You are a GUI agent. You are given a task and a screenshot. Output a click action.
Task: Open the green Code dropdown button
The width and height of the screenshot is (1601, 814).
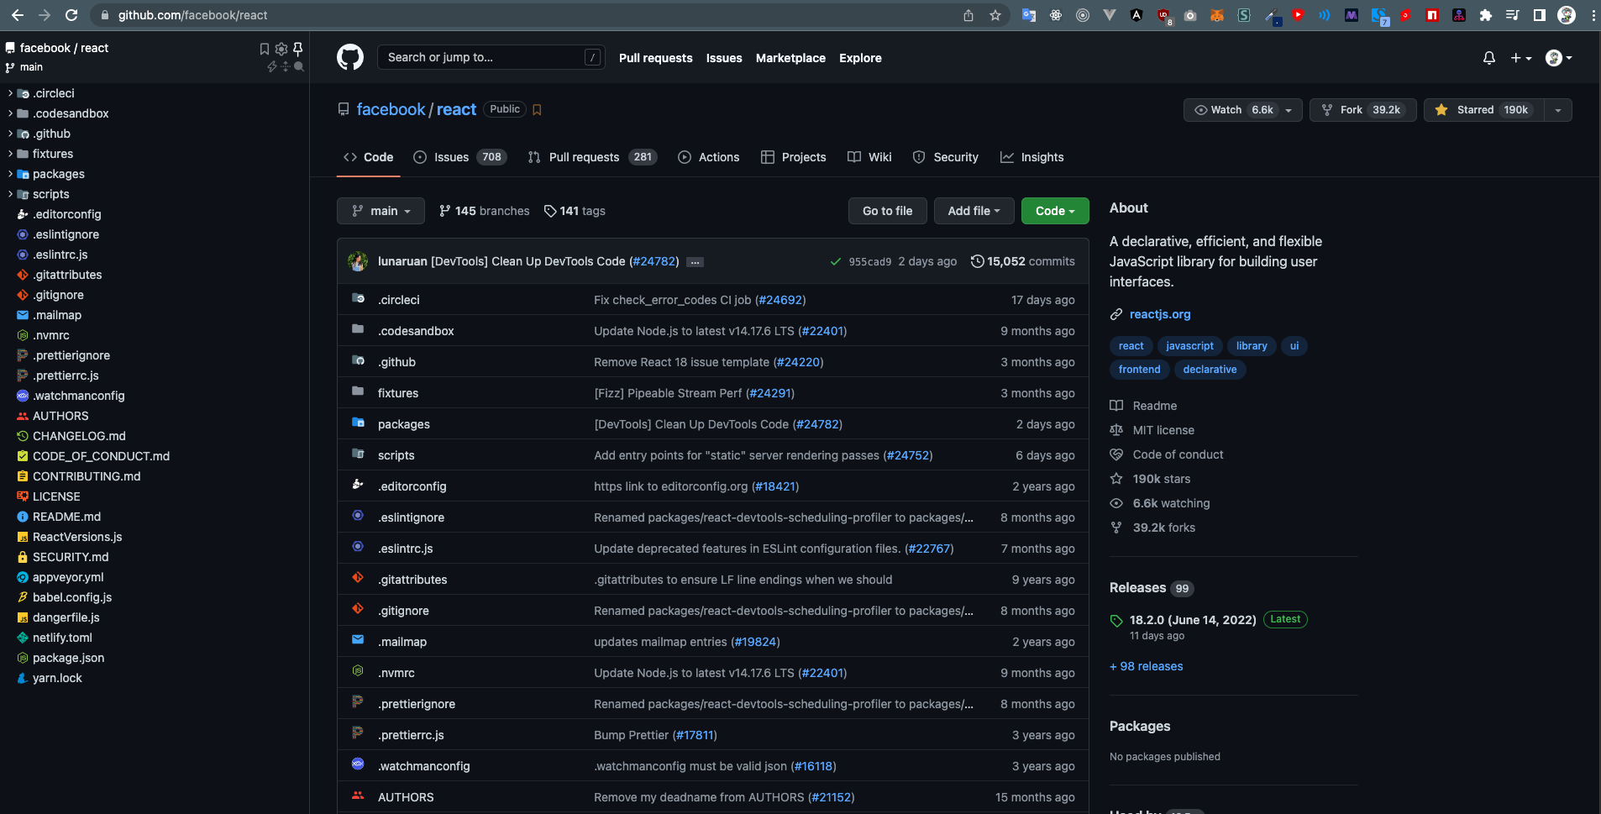[1055, 211]
